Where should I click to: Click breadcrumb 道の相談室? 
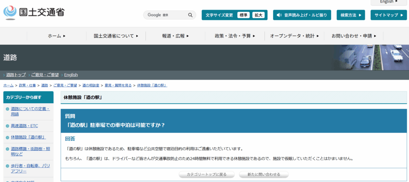tap(91, 85)
